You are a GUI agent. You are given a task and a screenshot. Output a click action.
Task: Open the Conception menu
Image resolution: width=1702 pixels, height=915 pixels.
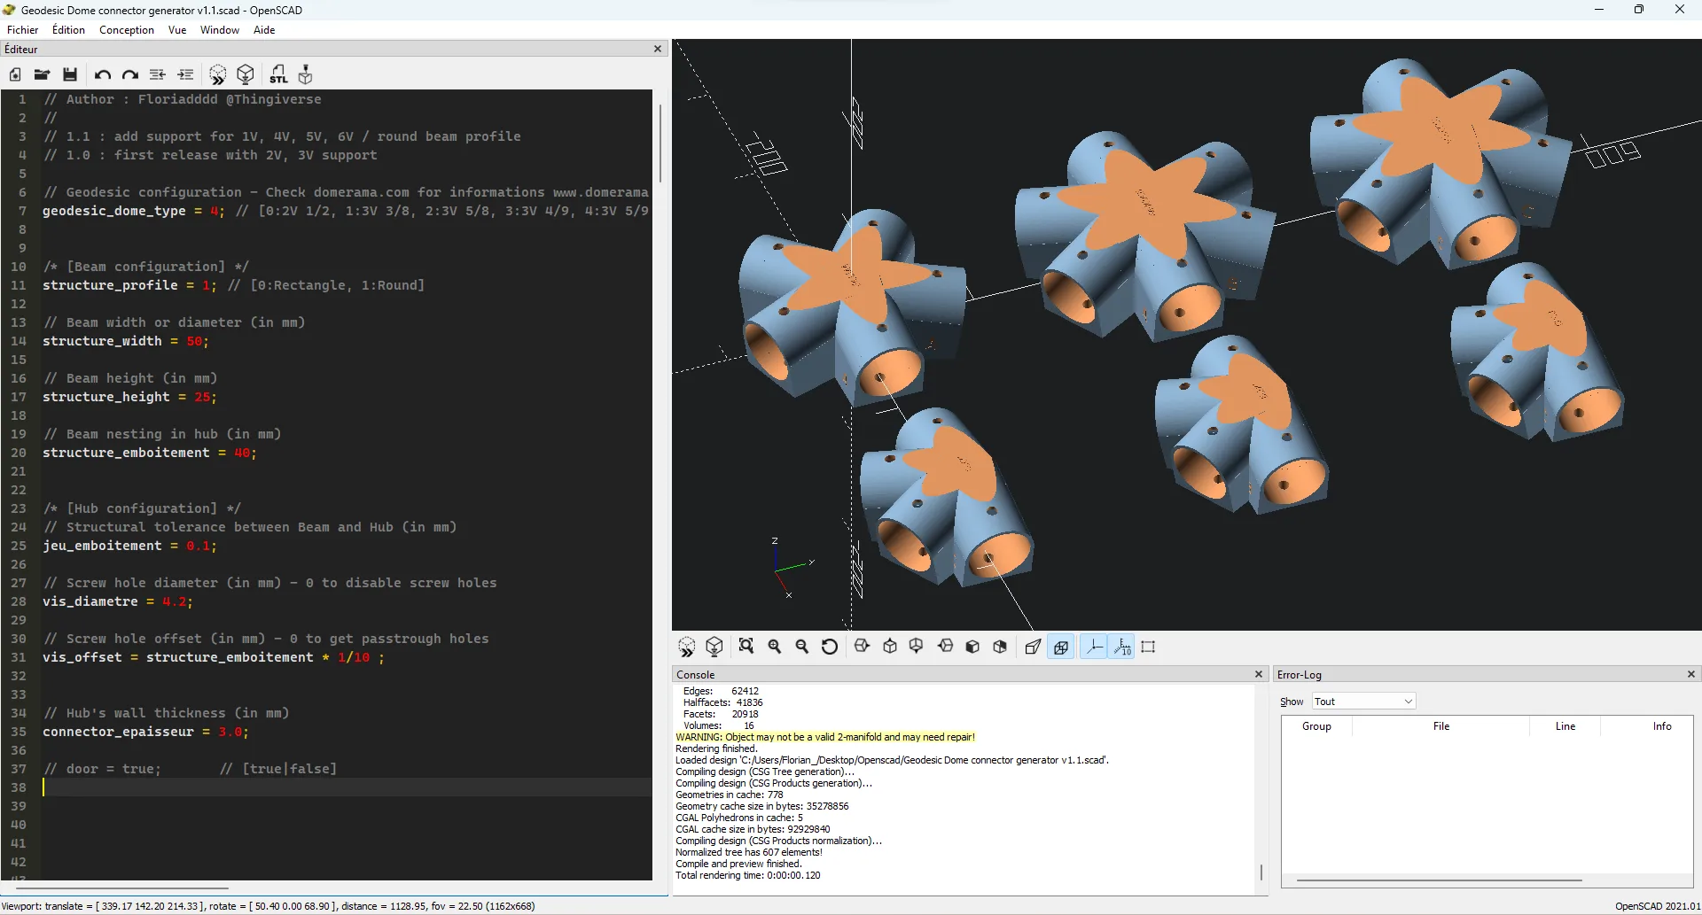coord(127,30)
